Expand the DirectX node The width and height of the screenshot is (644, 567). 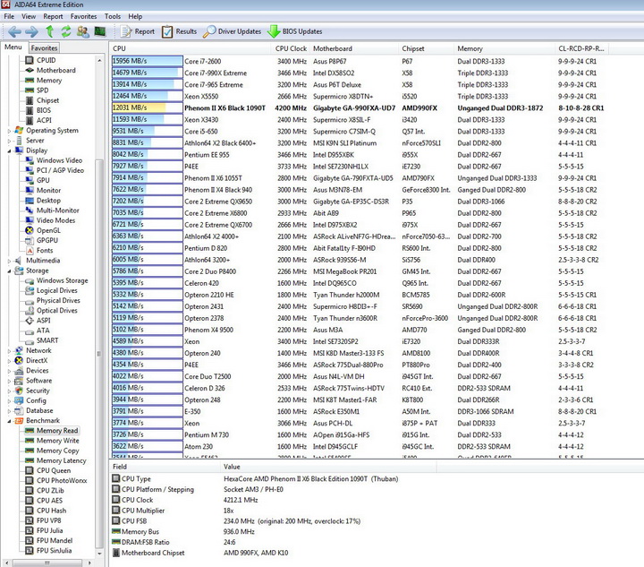tap(9, 361)
